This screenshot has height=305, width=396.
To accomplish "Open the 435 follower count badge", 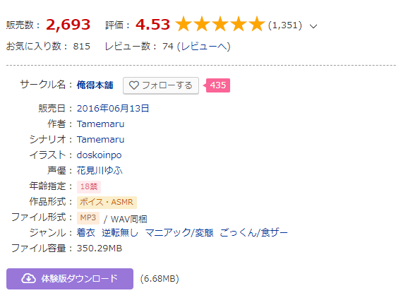I will [x=217, y=85].
